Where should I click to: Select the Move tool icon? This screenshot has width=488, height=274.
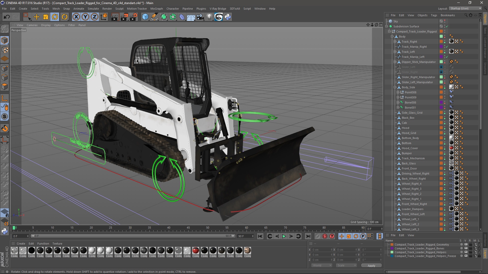coord(37,17)
